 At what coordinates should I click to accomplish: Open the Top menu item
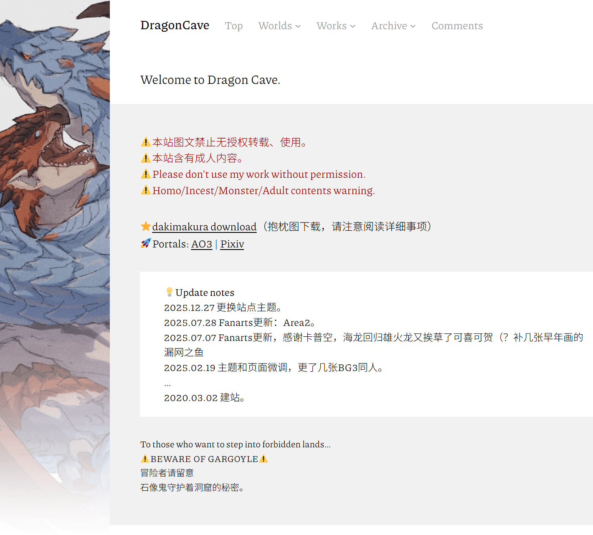click(x=234, y=26)
